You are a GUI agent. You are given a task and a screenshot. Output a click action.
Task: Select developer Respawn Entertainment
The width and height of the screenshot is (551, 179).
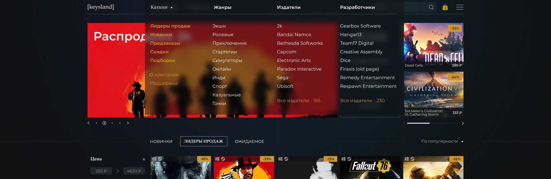pyautogui.click(x=368, y=86)
